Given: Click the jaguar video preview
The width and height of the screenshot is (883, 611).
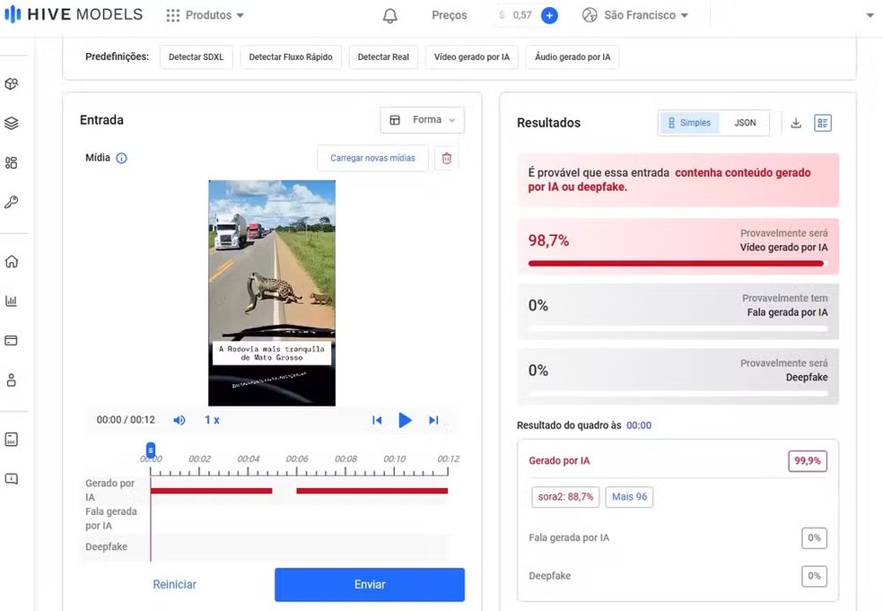Looking at the screenshot, I should (272, 292).
